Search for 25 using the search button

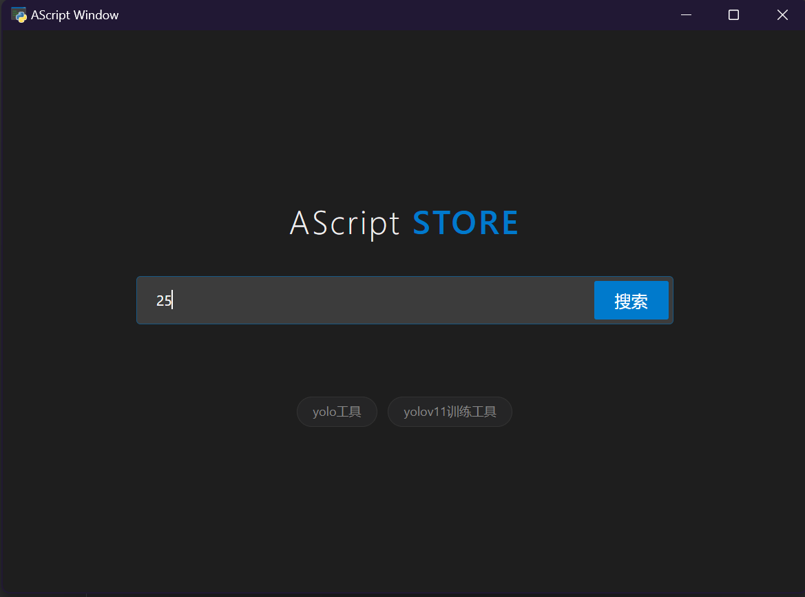point(631,300)
